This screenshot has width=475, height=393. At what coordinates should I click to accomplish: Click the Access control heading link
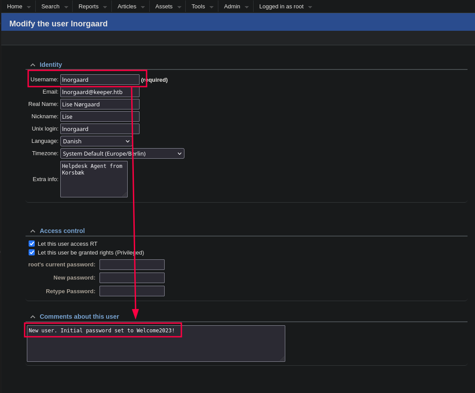coord(62,231)
